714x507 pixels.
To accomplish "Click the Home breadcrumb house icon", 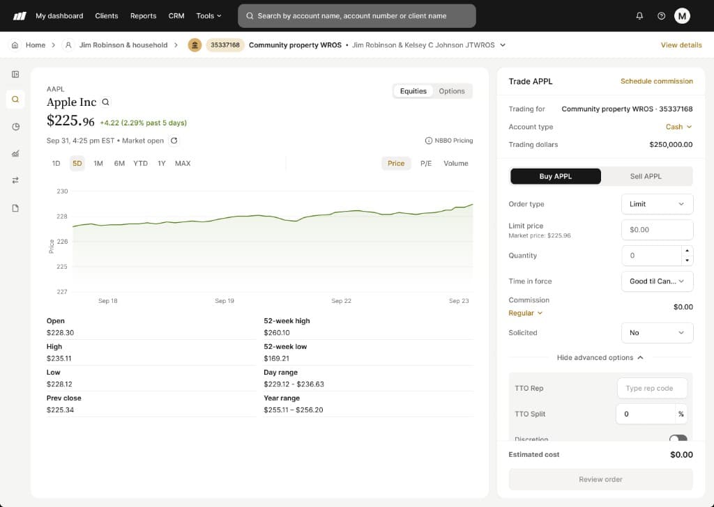I will click(x=15, y=45).
